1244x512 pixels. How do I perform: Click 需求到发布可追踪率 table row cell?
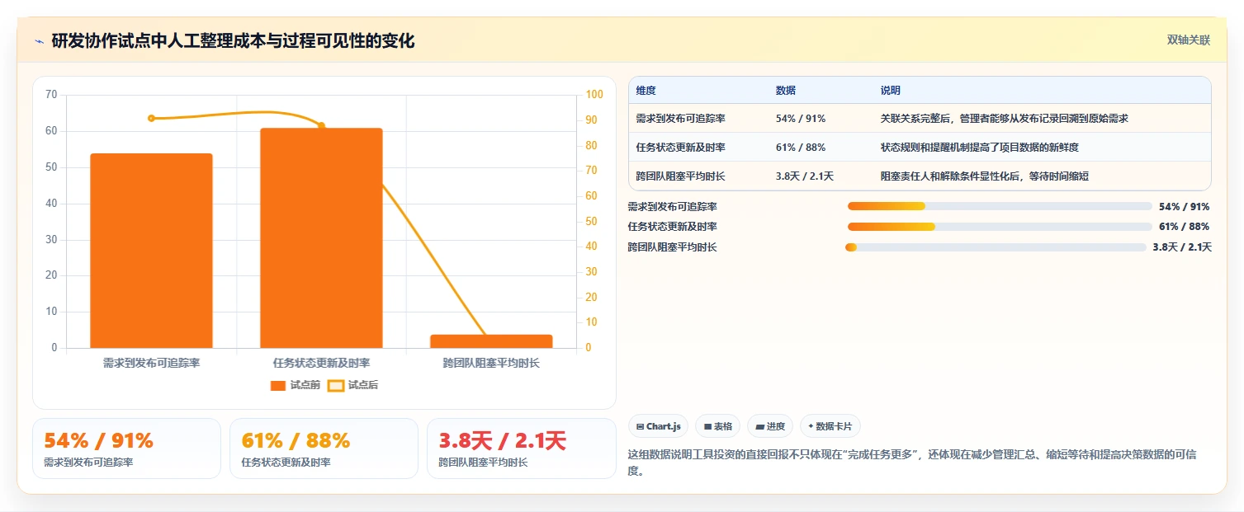coord(680,119)
